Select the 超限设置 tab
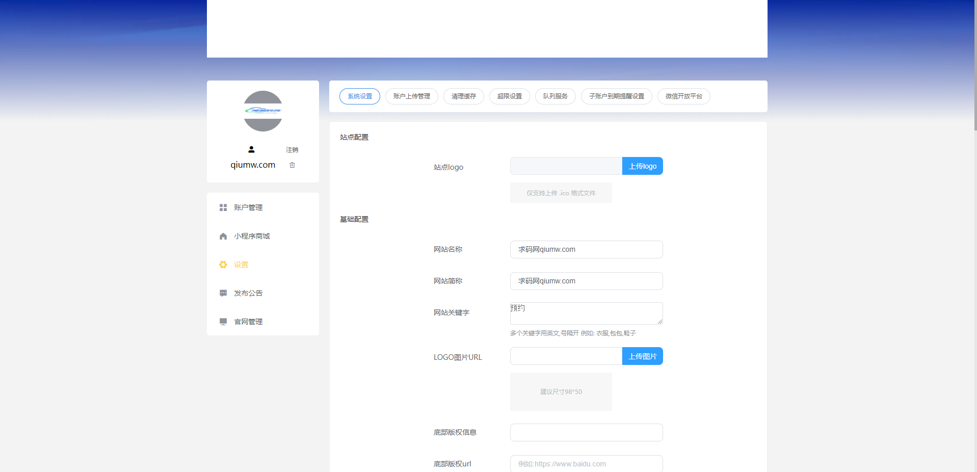This screenshot has width=977, height=472. point(509,96)
